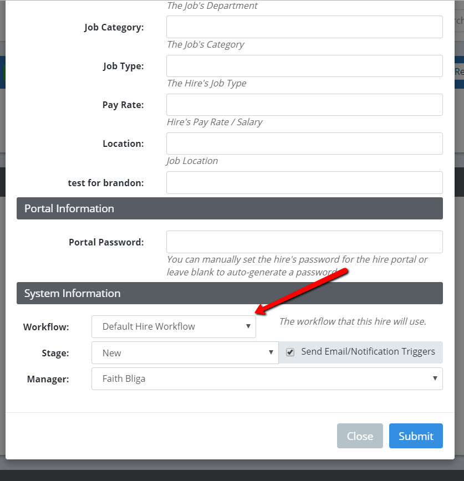Toggle the Send Email/Notification Triggers option
Viewport: 464px width, 481px height.
click(x=290, y=352)
